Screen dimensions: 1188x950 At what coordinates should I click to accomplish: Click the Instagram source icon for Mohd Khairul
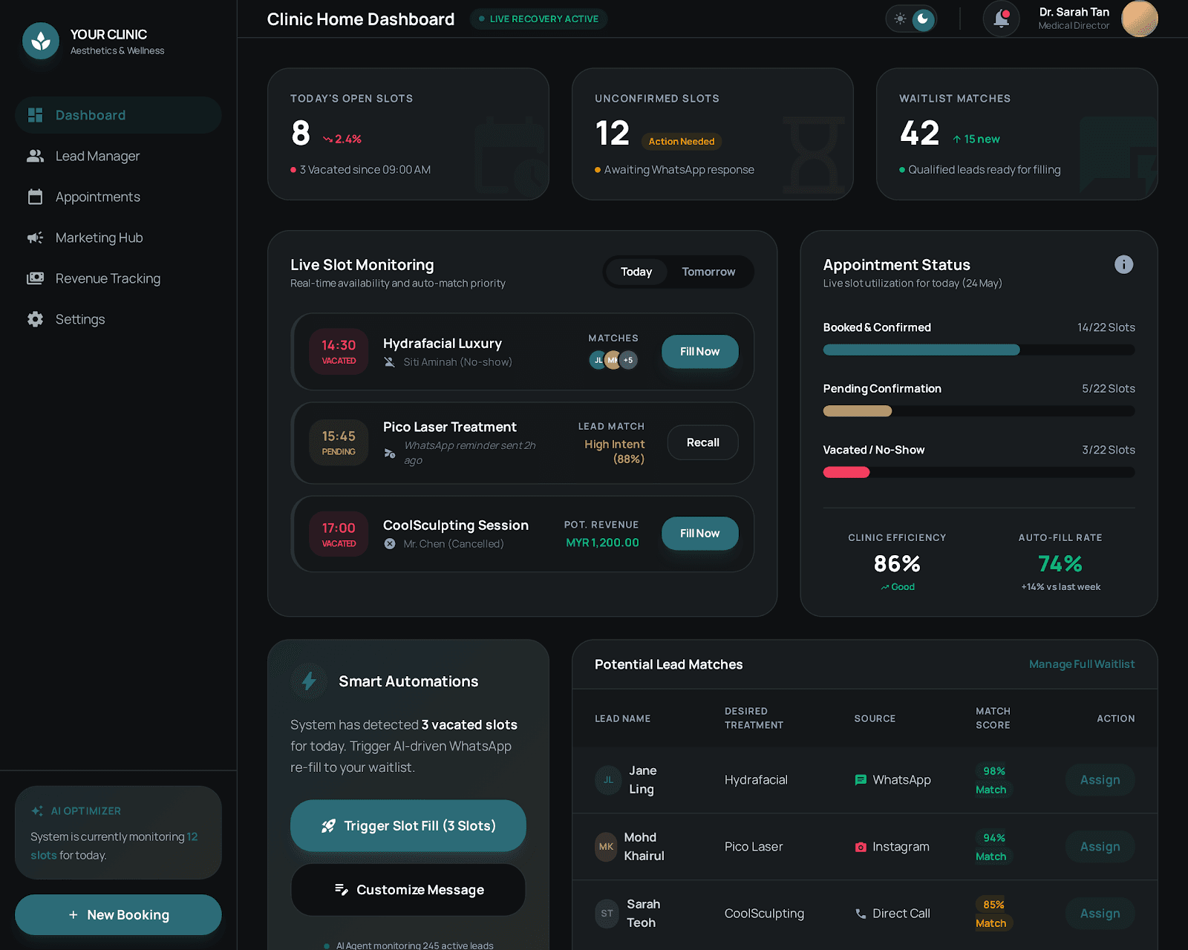coord(861,847)
